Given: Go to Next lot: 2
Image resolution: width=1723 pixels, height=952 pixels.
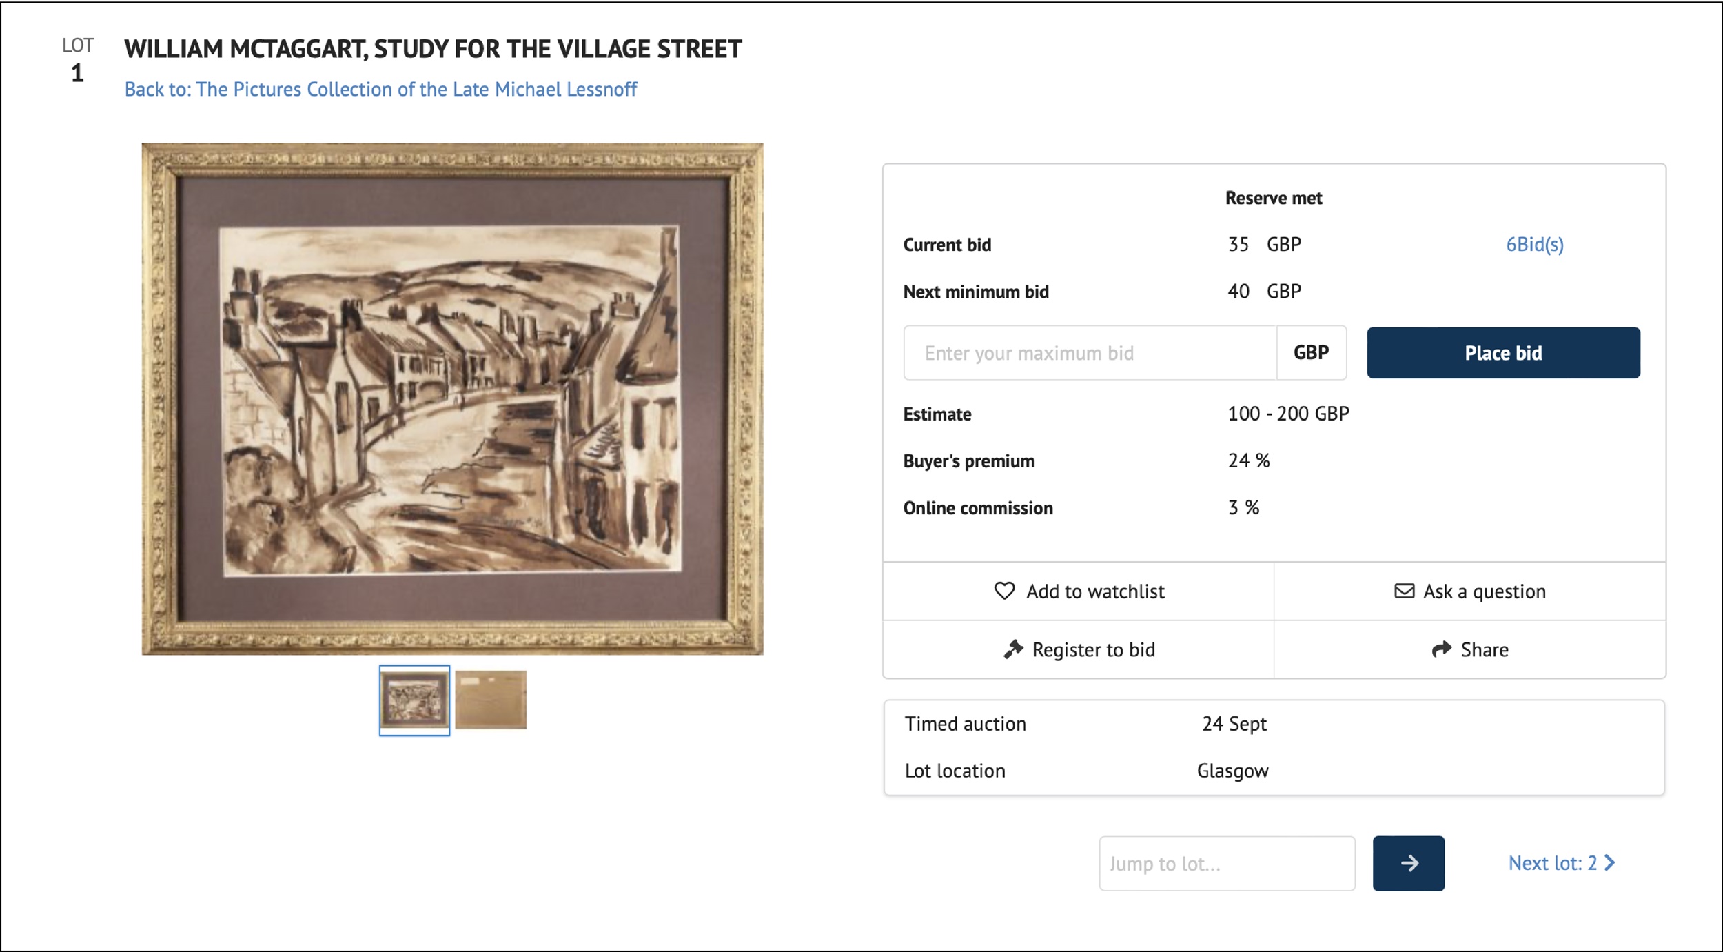Looking at the screenshot, I should point(1552,863).
